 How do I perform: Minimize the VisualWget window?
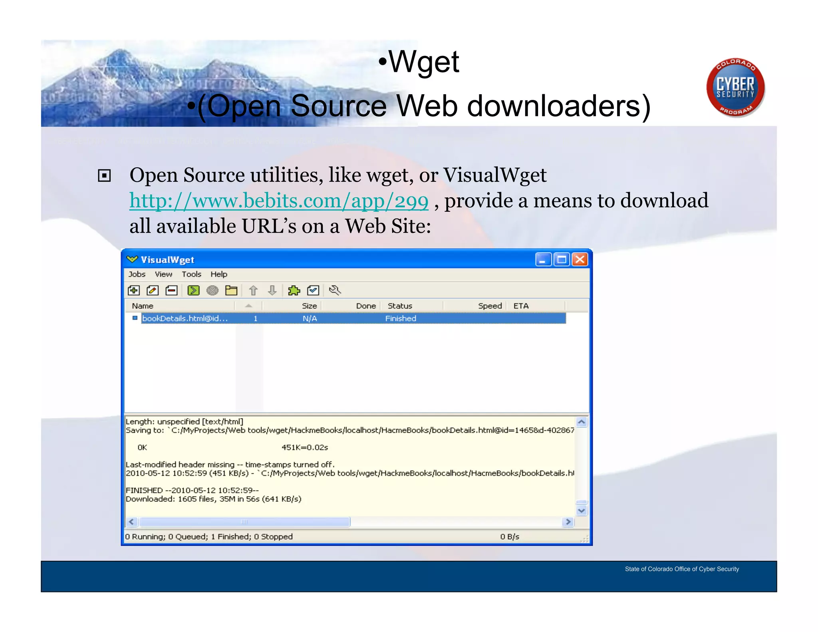pos(543,260)
